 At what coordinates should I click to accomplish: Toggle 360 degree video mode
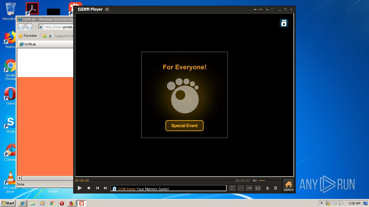232,188
